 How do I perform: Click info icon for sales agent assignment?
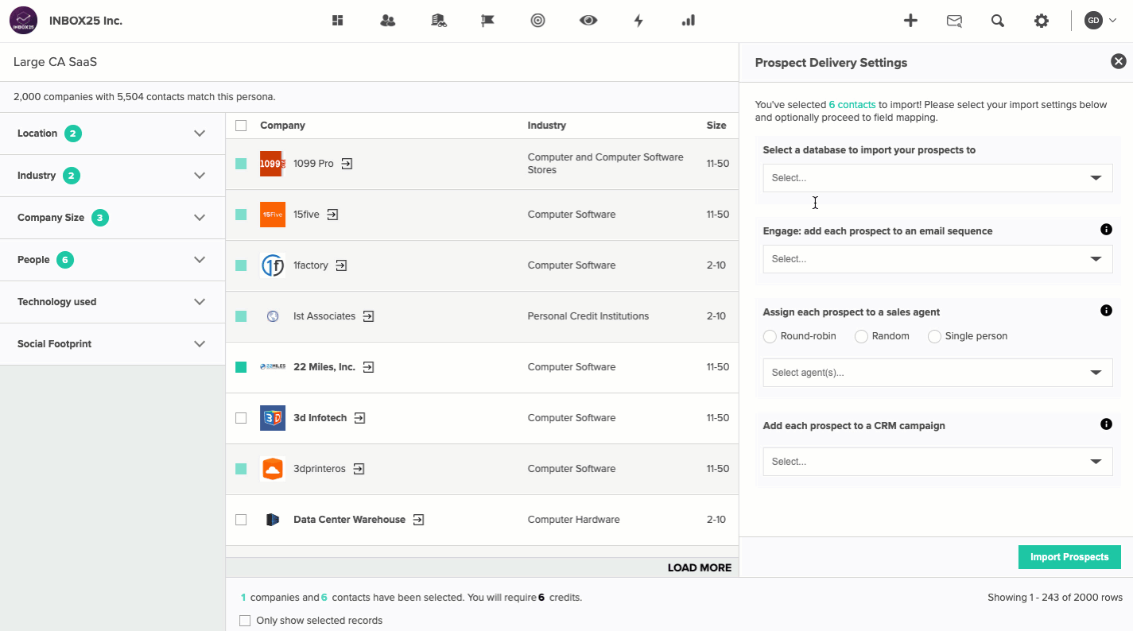coord(1106,311)
